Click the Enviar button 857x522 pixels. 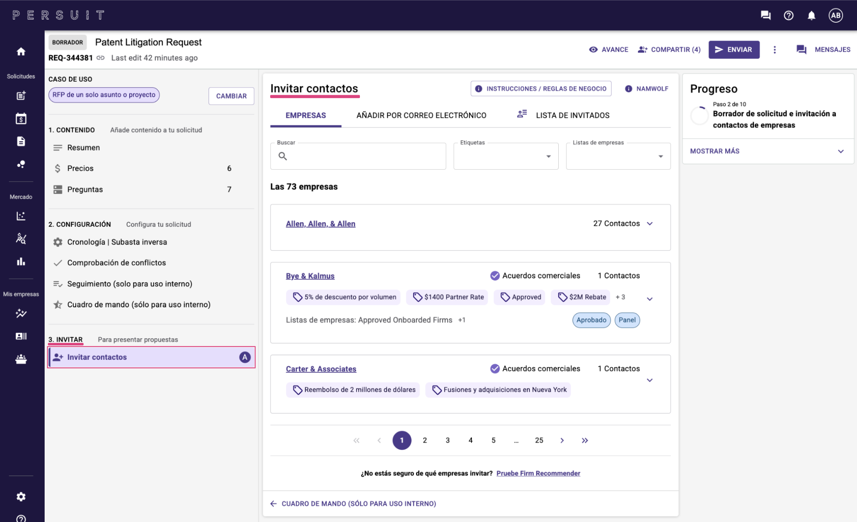(734, 50)
